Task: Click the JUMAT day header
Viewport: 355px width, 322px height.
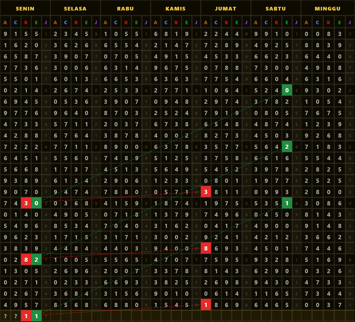Action: click(225, 8)
